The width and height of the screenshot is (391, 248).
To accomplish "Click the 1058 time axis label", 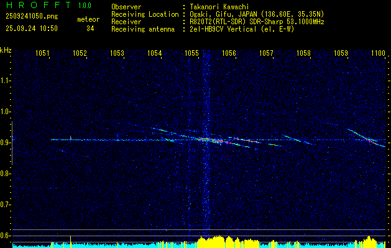I will pos(304,53).
